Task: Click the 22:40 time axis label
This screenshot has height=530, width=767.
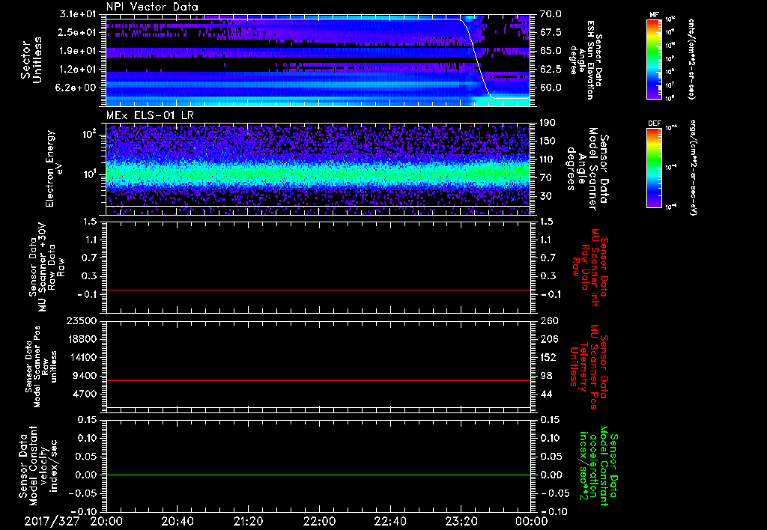Action: coord(389,522)
